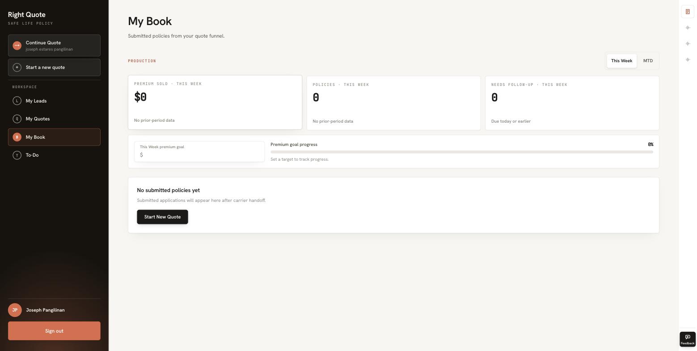The width and height of the screenshot is (697, 351).
Task: Go to My Quotes in the sidebar
Action: pos(54,119)
